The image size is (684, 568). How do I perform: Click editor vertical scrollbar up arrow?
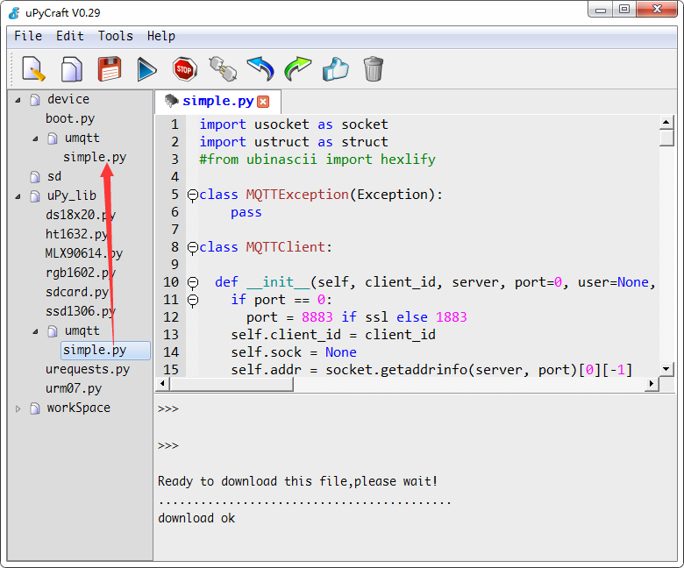click(666, 123)
